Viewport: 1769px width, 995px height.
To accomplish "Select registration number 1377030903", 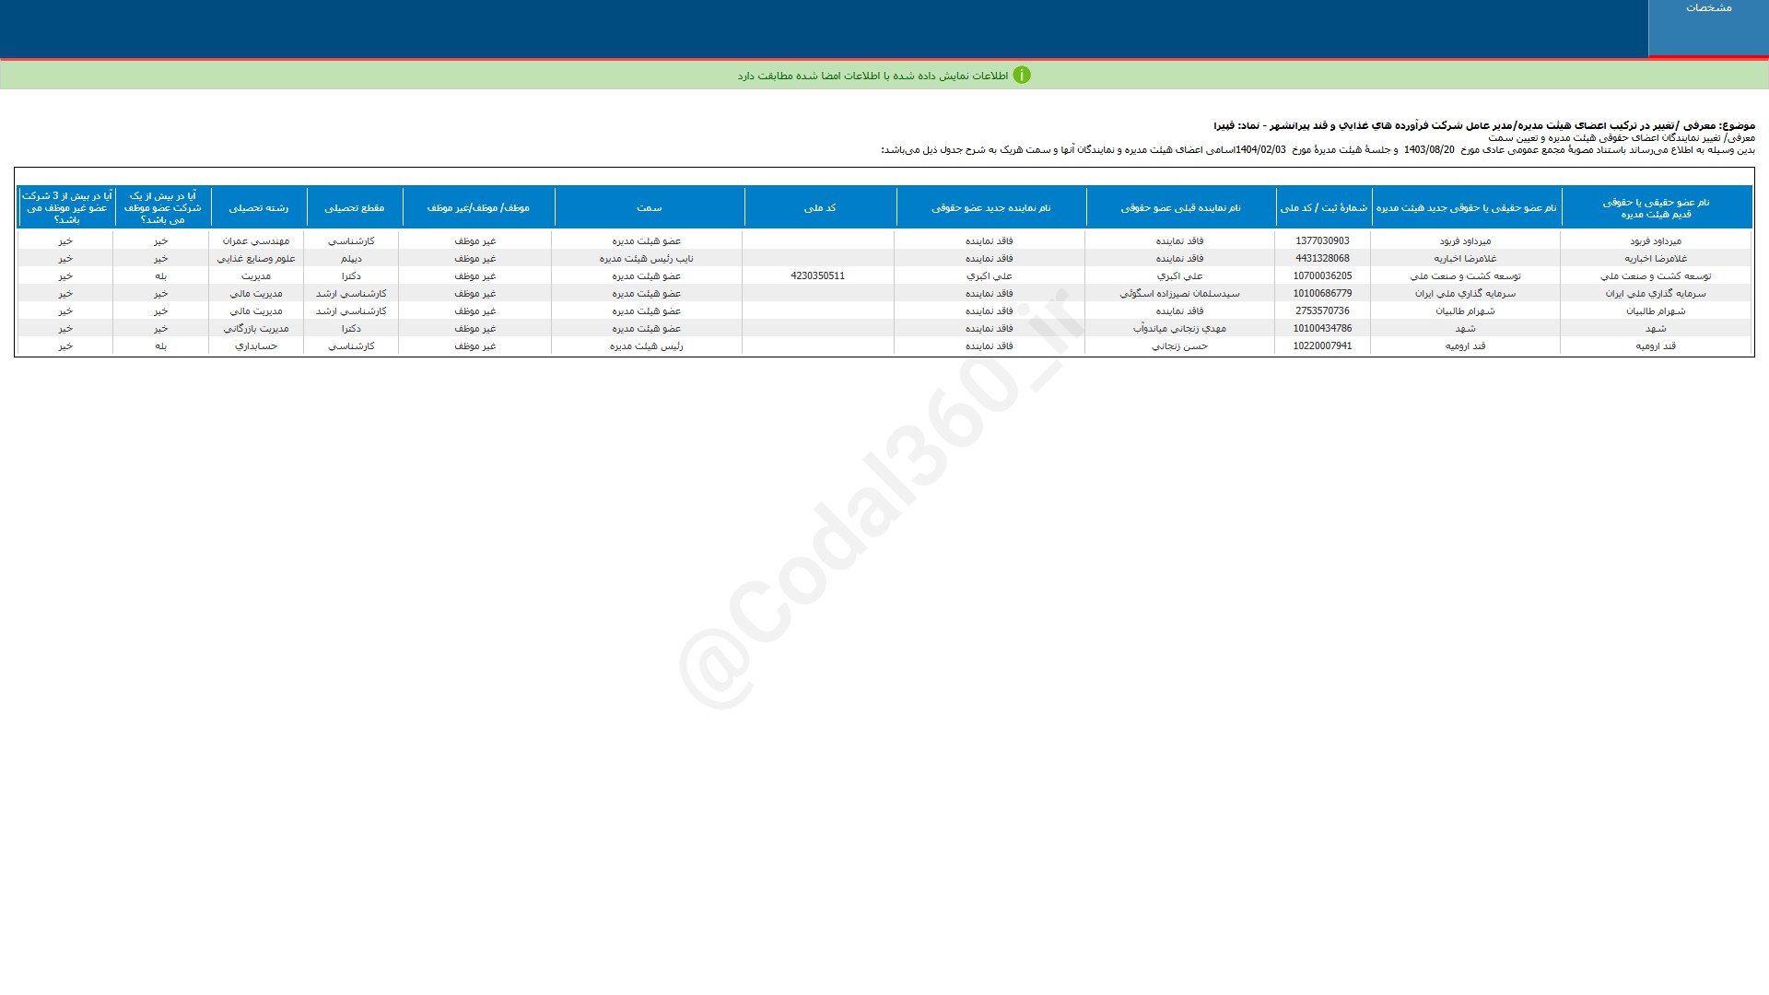I will pos(1322,241).
